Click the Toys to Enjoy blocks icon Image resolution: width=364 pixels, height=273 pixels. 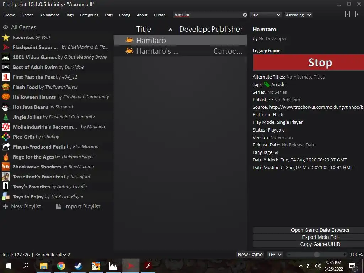coord(6,197)
